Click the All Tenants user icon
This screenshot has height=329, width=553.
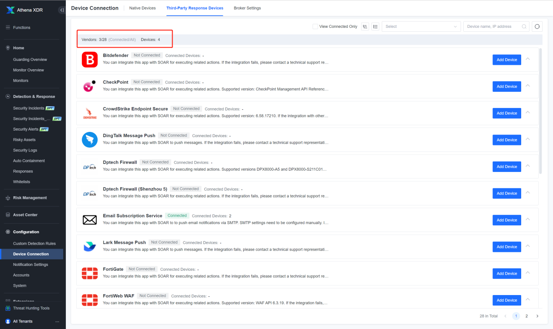[x=8, y=321]
